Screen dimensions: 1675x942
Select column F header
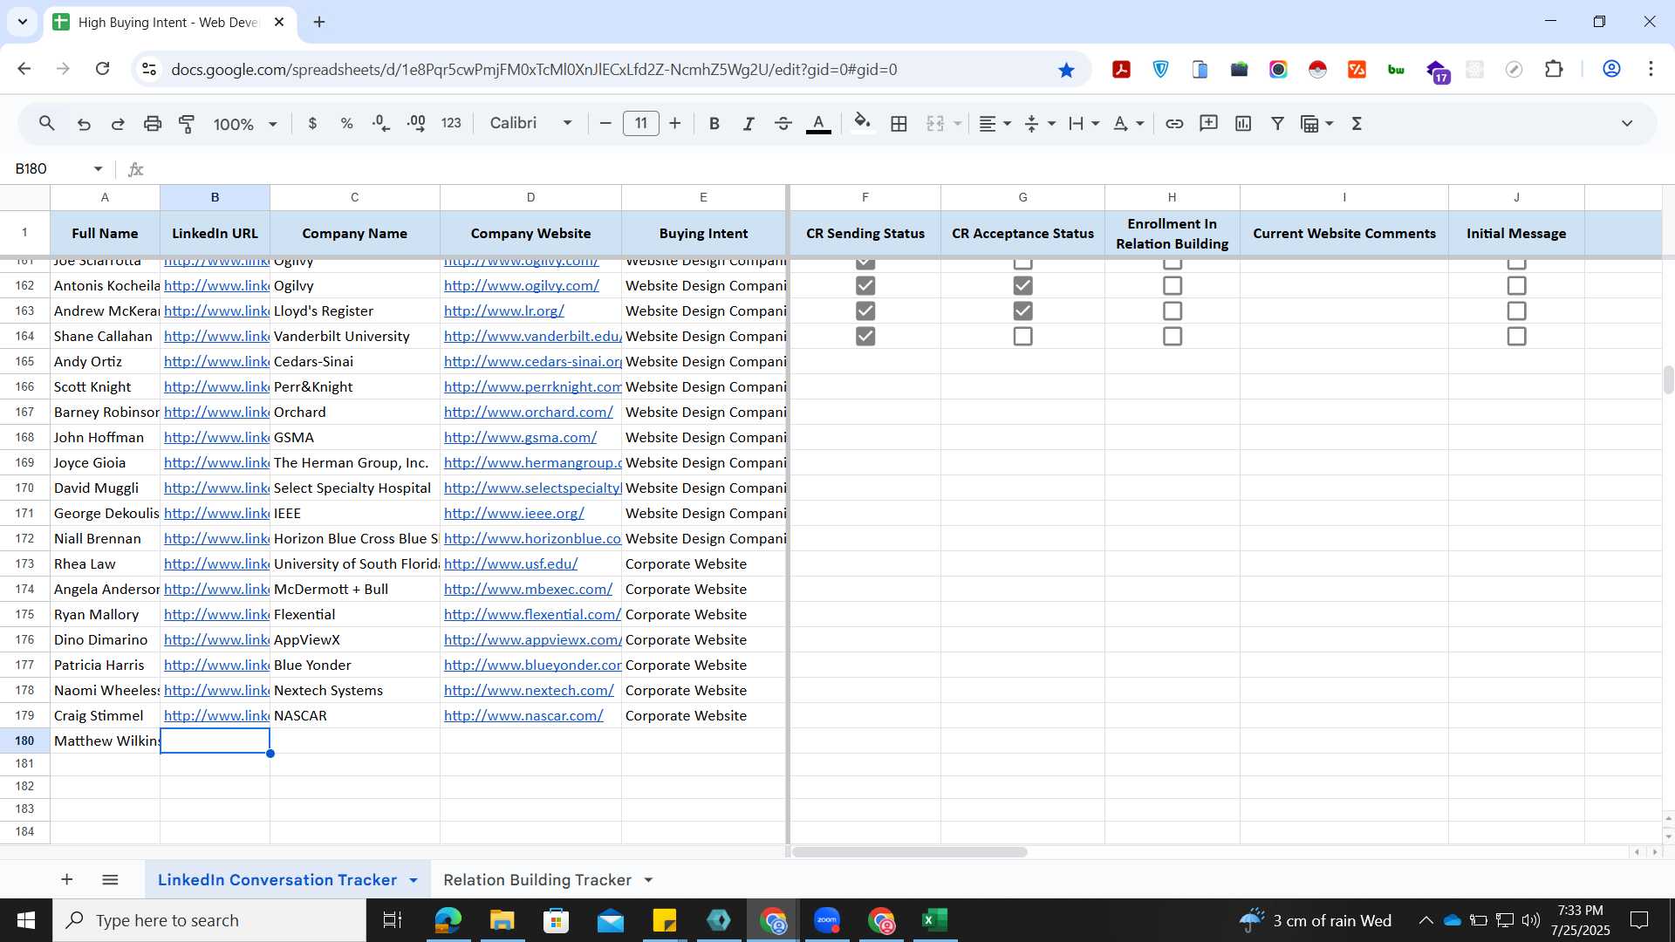pos(865,197)
